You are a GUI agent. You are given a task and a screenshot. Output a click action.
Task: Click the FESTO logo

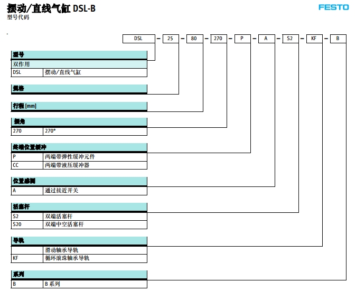333,7
